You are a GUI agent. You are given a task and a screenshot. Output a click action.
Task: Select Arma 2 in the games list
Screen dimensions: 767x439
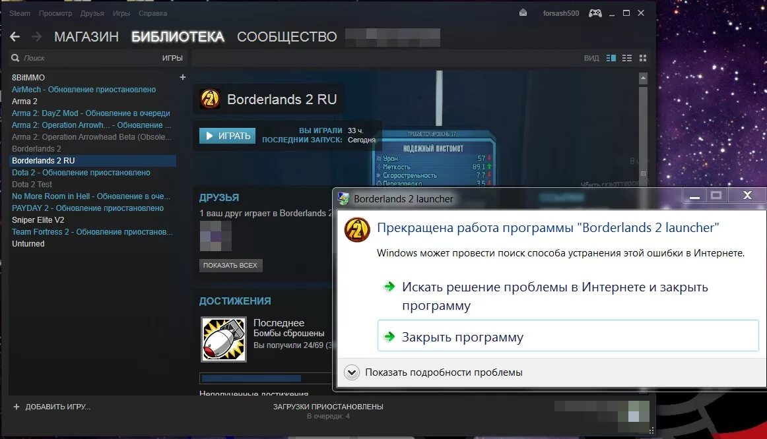click(x=24, y=101)
